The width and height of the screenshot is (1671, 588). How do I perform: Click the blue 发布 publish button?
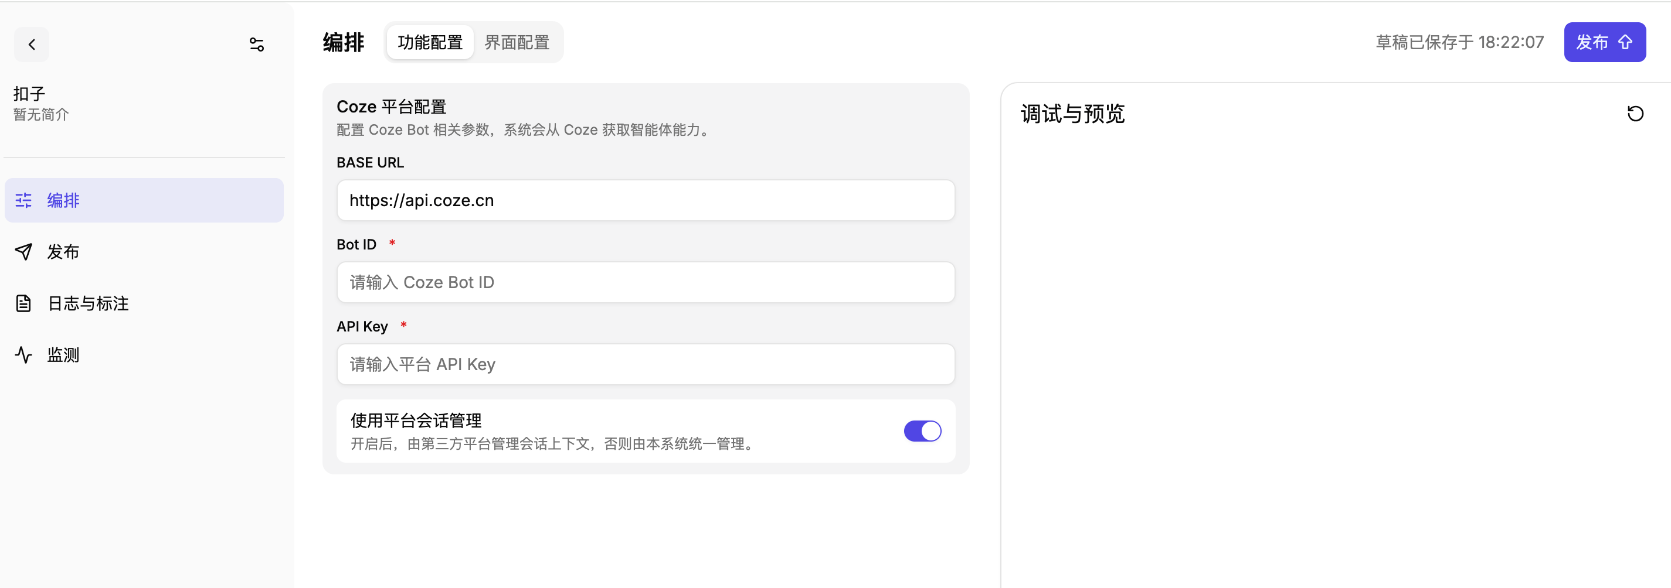[x=1605, y=42]
